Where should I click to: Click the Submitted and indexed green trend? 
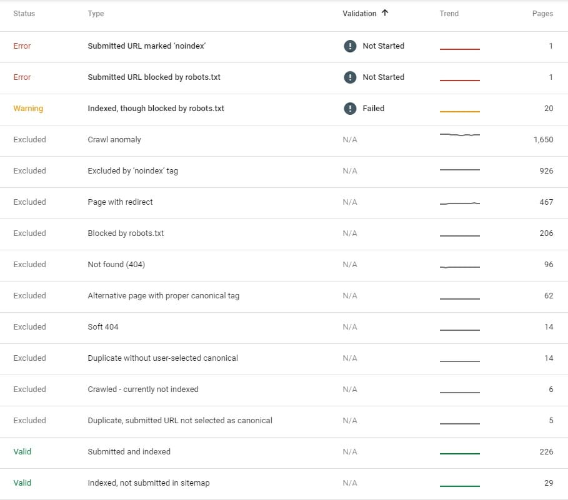pos(459,454)
